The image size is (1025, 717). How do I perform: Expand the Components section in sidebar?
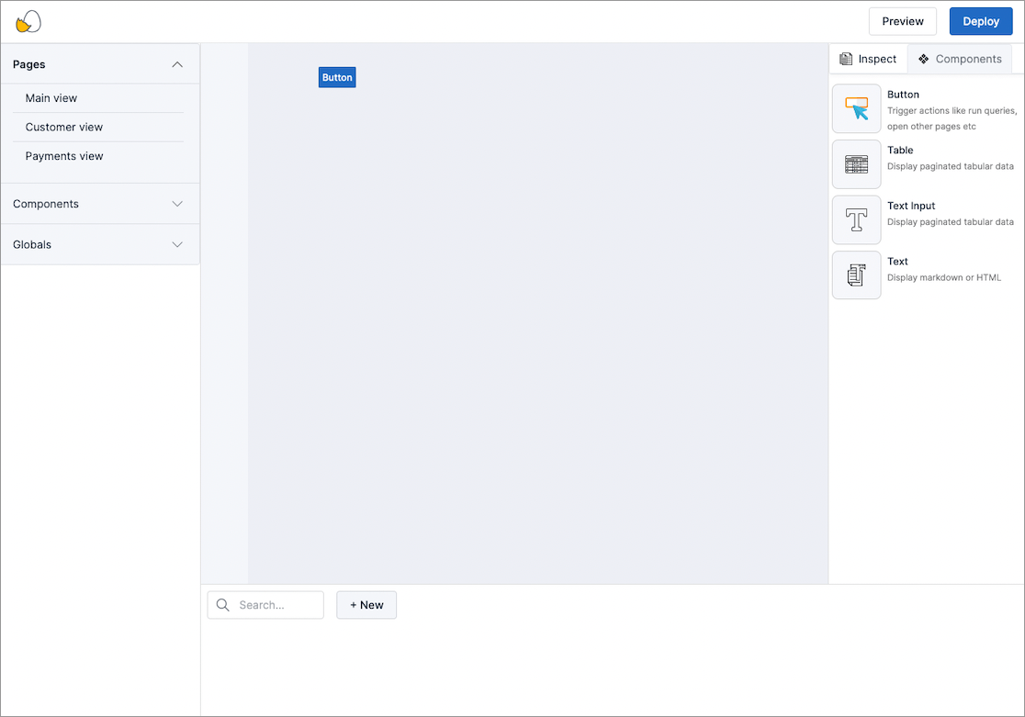[177, 204]
